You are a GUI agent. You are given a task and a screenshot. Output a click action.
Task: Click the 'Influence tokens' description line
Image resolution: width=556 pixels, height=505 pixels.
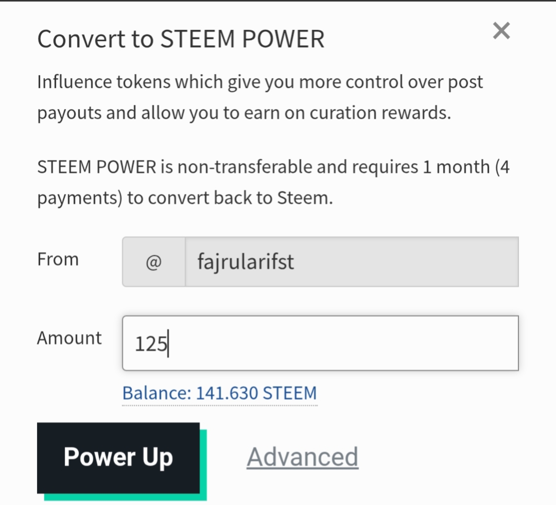pyautogui.click(x=260, y=82)
